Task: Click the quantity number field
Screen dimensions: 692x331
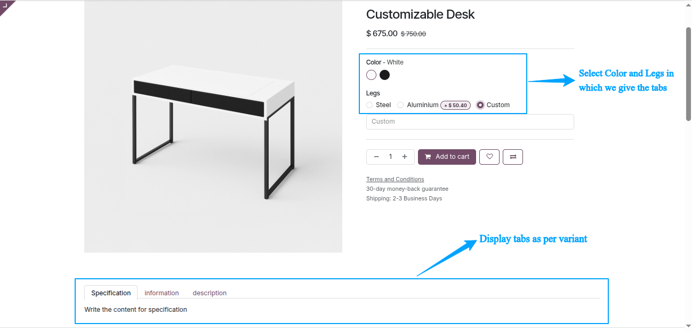Action: coord(390,157)
